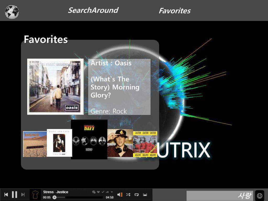Share the track with arrow icon
268x201 pixels.
[x=107, y=192]
